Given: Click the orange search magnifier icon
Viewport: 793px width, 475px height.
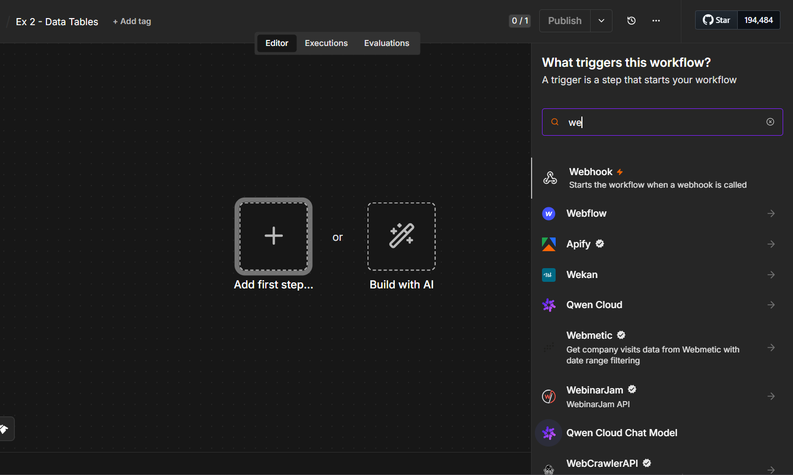Looking at the screenshot, I should click(x=555, y=122).
